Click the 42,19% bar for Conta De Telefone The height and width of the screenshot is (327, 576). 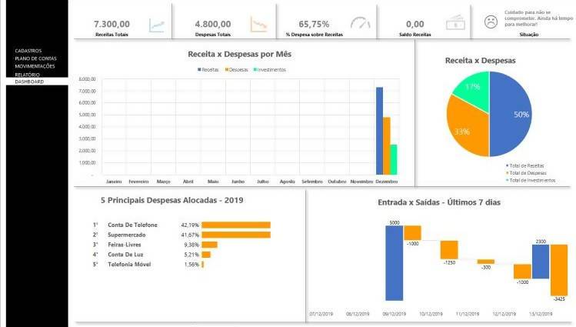coord(236,225)
